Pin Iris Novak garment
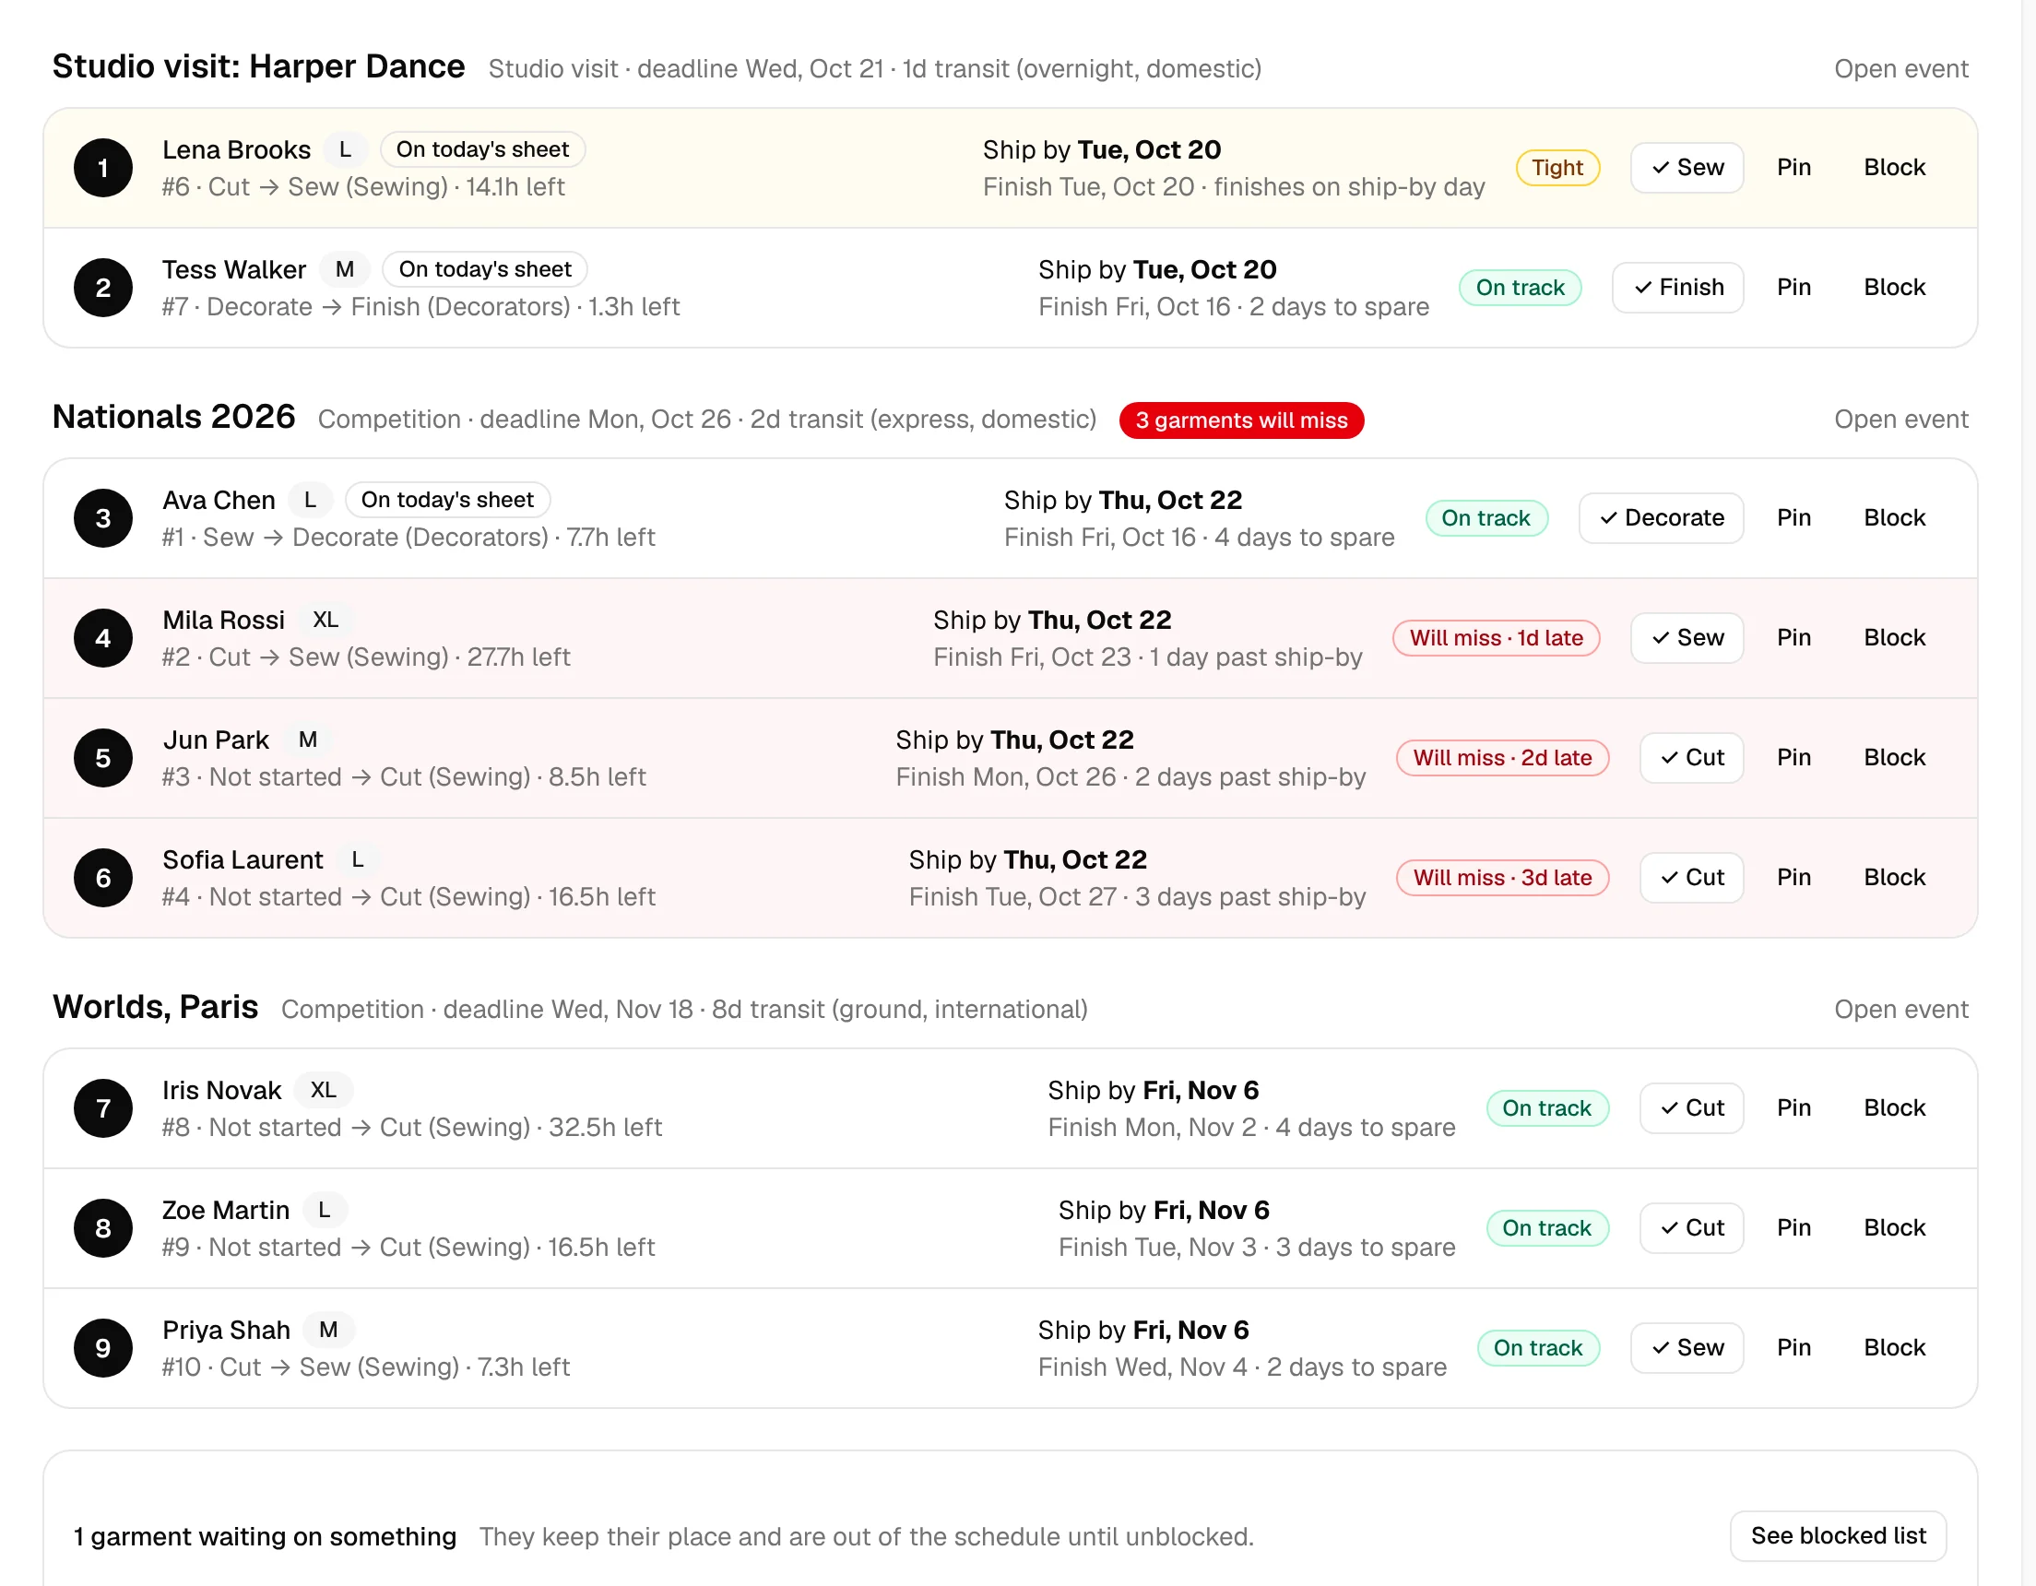The image size is (2036, 1586). (x=1793, y=1107)
